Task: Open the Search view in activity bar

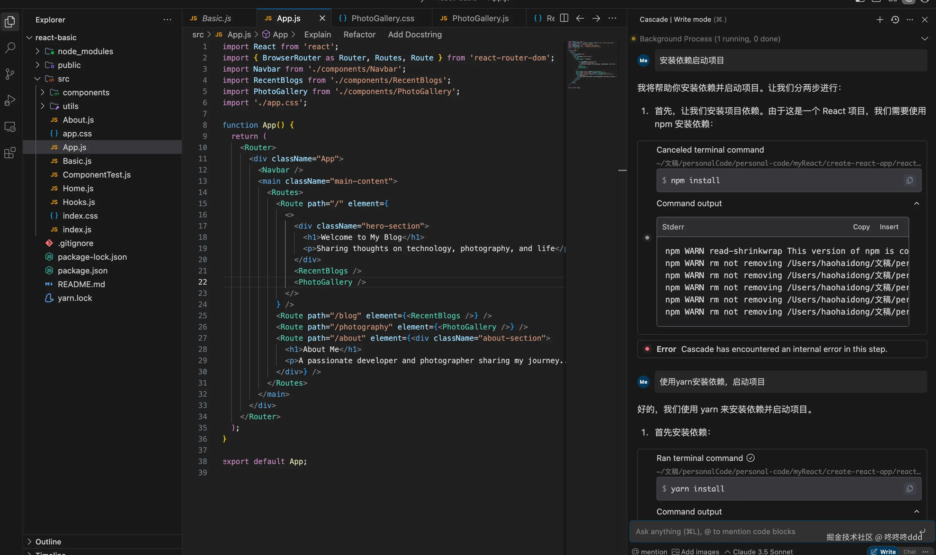Action: [10, 48]
